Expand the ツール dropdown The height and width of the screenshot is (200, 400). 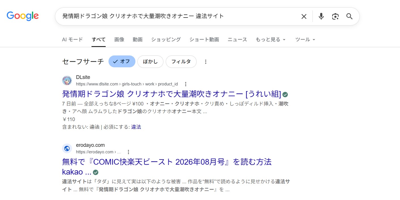coord(305,40)
